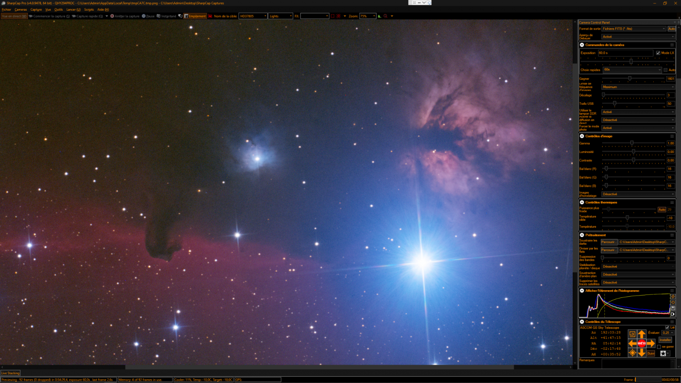
Task: Toggle the histogram black-white contrast icon
Action: pyautogui.click(x=673, y=314)
